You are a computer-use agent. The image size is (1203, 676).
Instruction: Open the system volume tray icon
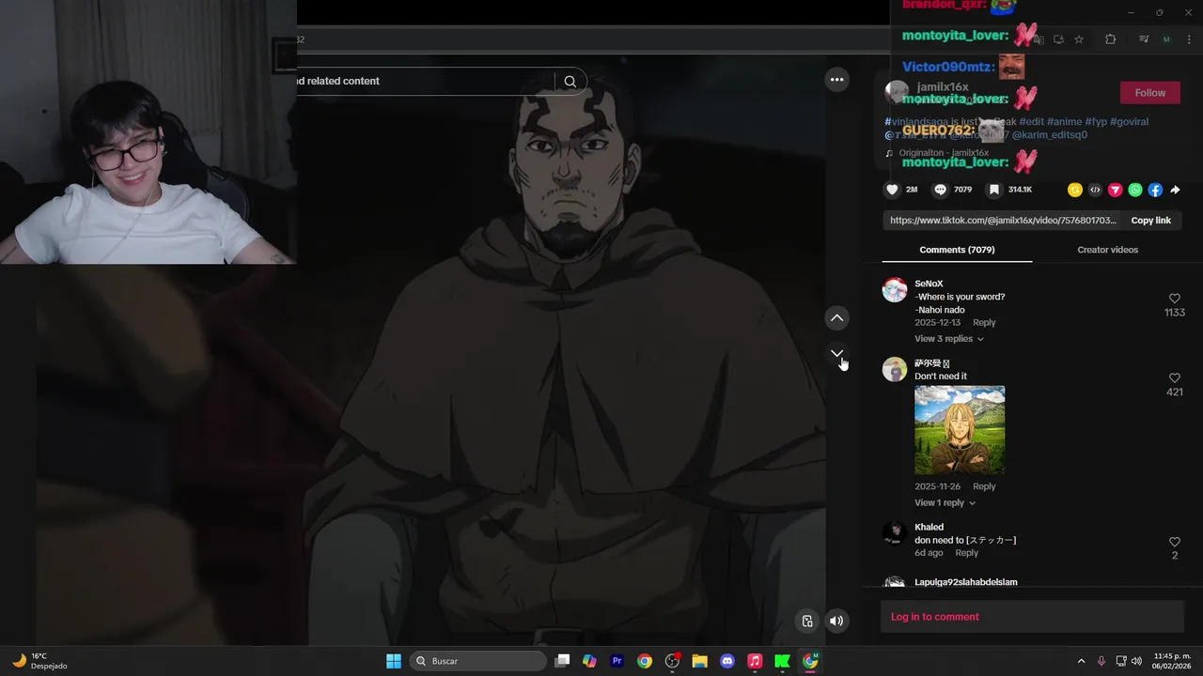pyautogui.click(x=1136, y=661)
